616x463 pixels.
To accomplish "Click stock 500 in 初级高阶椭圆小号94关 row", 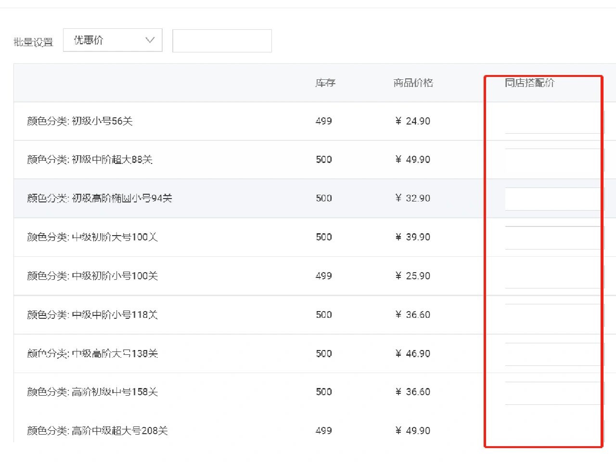I will click(x=324, y=198).
